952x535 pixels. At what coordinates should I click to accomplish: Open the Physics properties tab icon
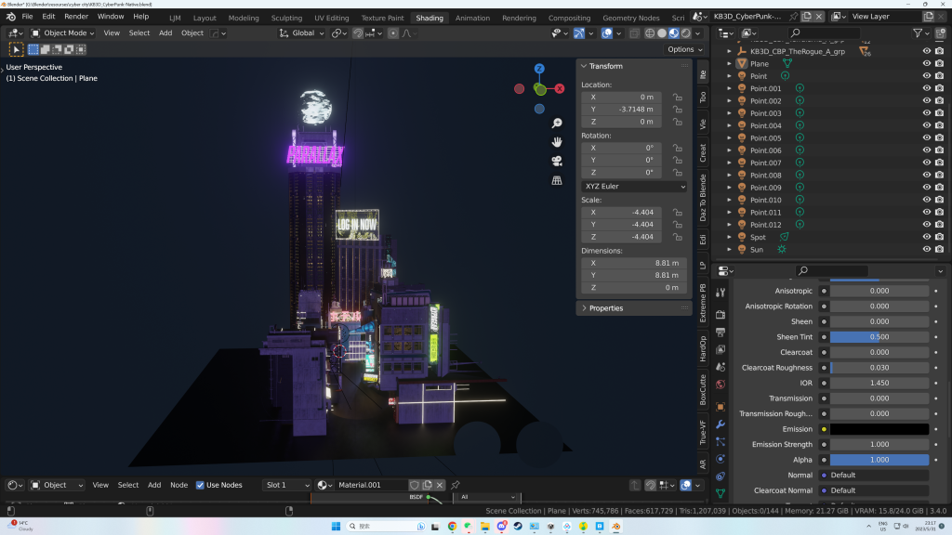click(x=721, y=459)
